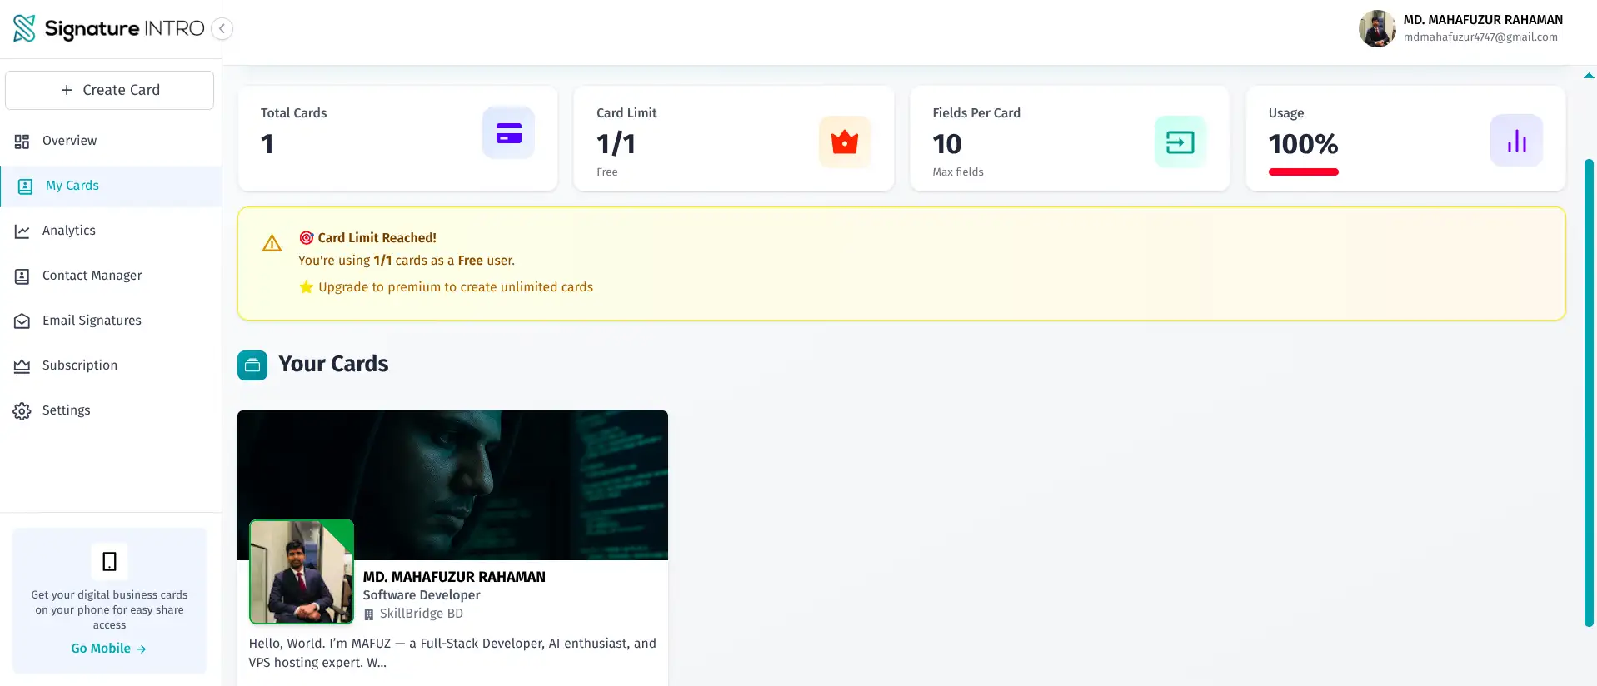The width and height of the screenshot is (1597, 686).
Task: Go to Contact Manager
Action: click(111, 276)
